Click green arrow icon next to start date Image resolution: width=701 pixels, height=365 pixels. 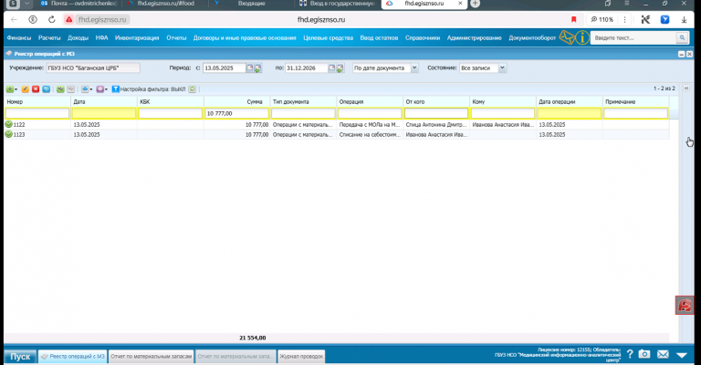pos(258,68)
